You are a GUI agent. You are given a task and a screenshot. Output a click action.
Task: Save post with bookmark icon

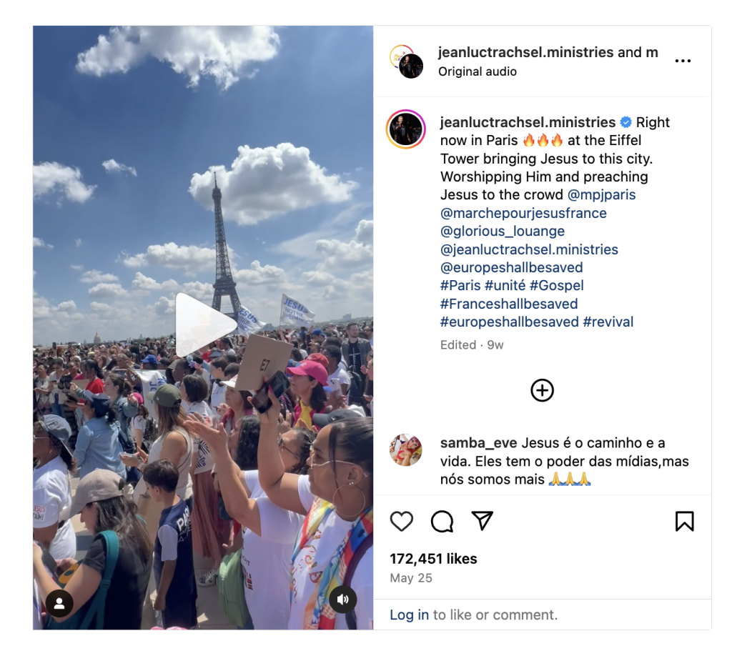coord(684,521)
